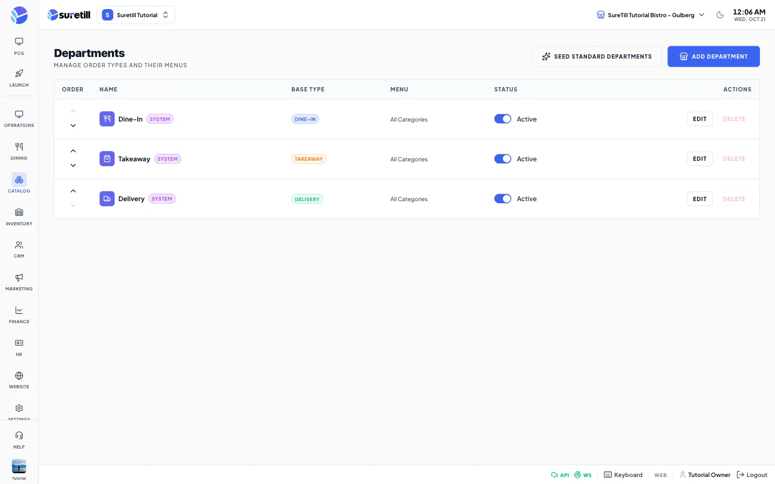Click Tutorial Owner user profile
Screen dimensions: 775x484
click(705, 475)
